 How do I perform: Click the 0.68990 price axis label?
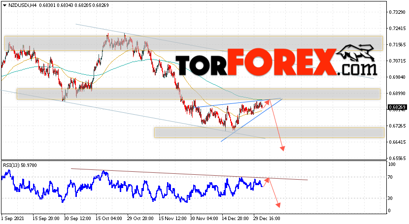click(397, 93)
